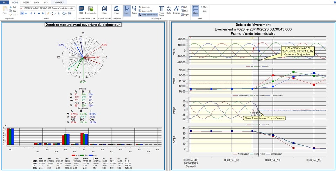Jump to the first event
This screenshot has height=171, width=336.
coord(22,13)
